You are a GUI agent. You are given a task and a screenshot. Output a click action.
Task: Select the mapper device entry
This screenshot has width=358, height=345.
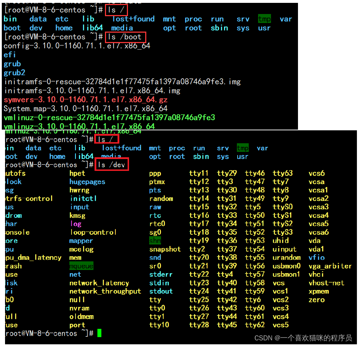(x=81, y=241)
